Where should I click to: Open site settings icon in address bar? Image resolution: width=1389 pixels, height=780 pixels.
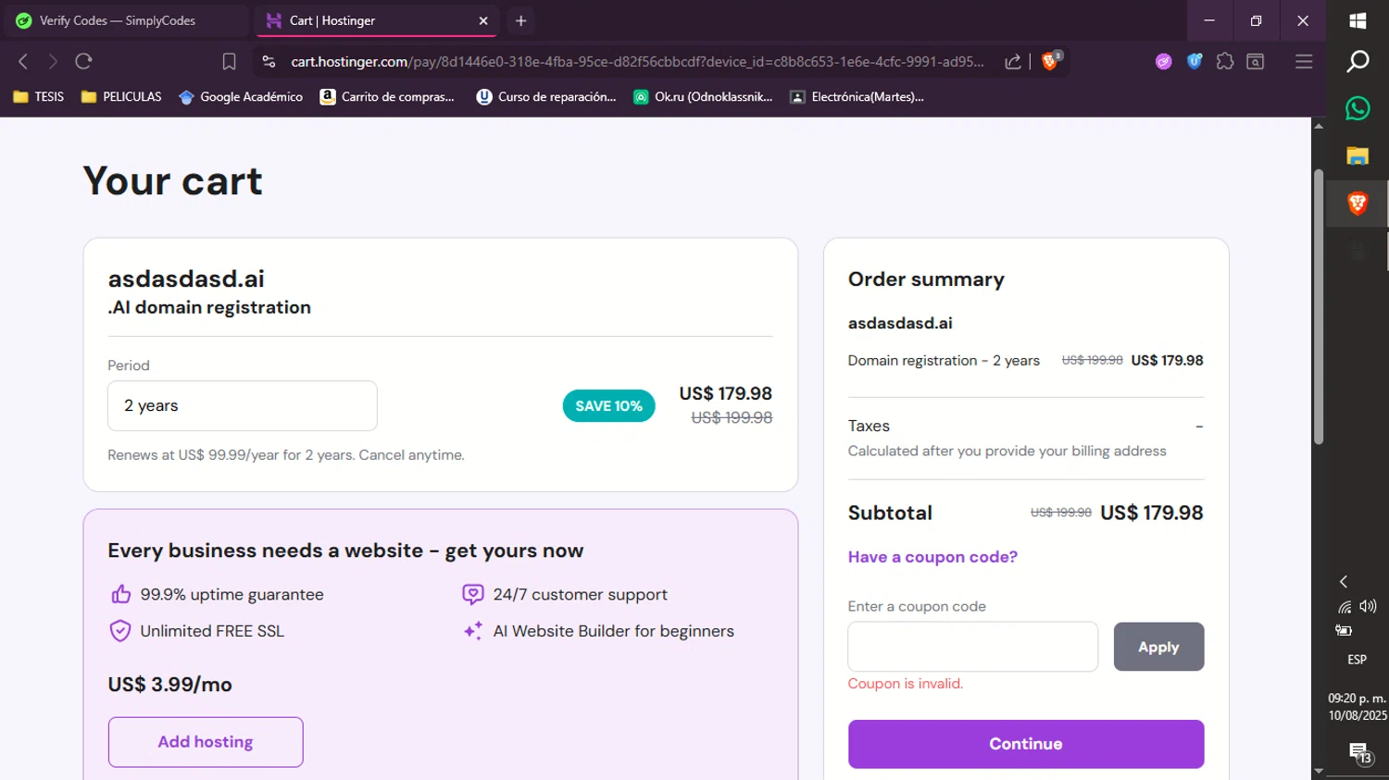coord(269,62)
